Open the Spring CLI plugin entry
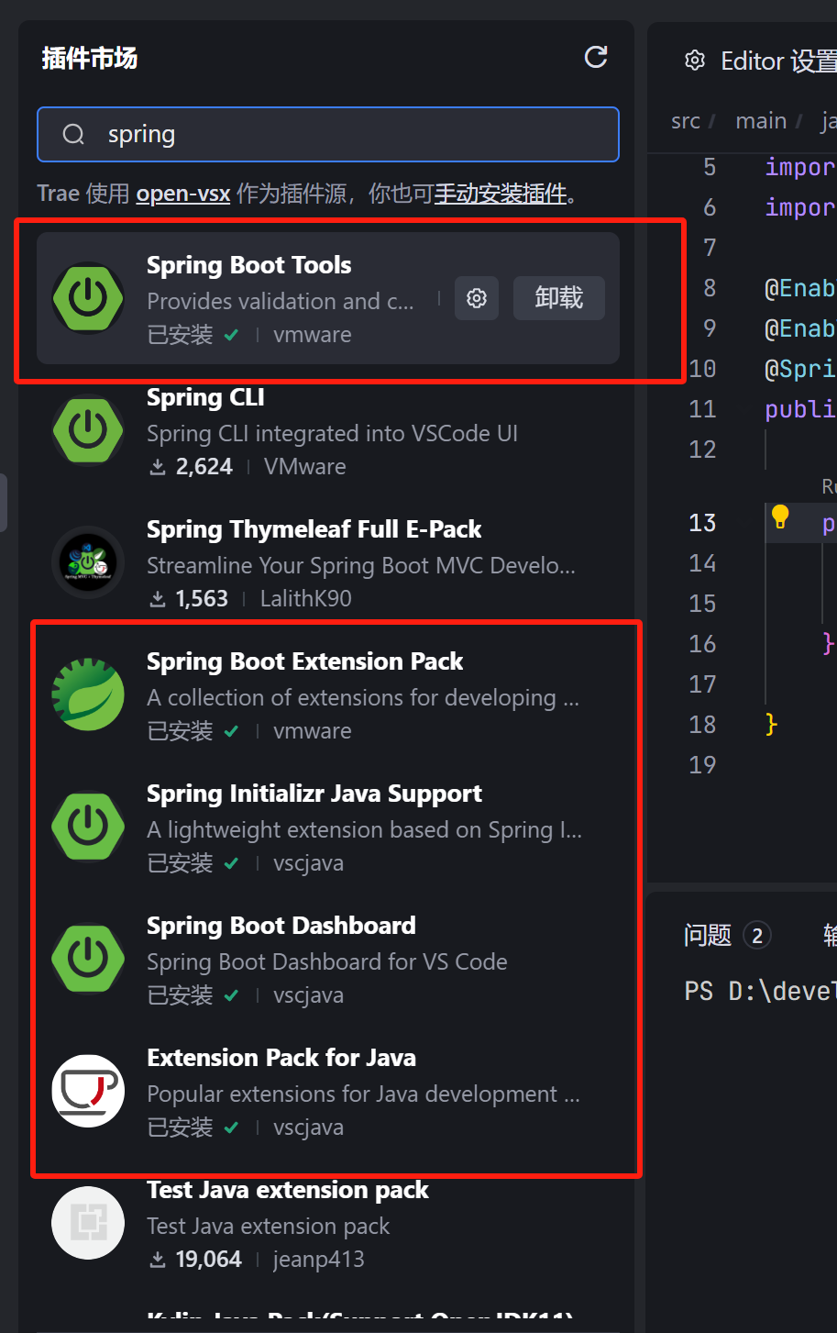The image size is (837, 1333). 328,430
